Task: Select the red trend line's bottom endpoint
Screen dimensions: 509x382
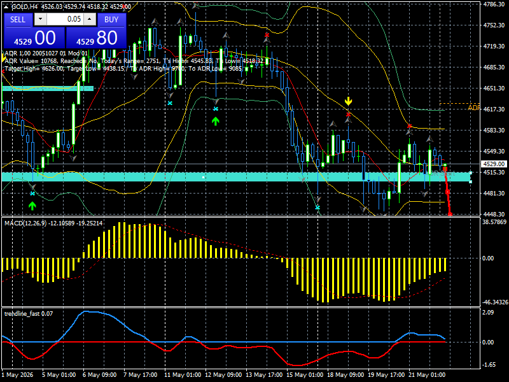Action: 450,214
